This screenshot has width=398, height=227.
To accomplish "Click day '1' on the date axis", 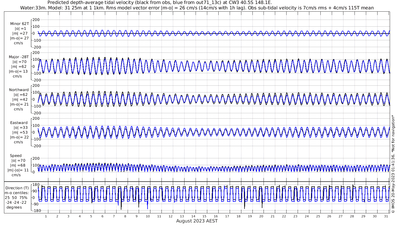I will tap(46, 216).
